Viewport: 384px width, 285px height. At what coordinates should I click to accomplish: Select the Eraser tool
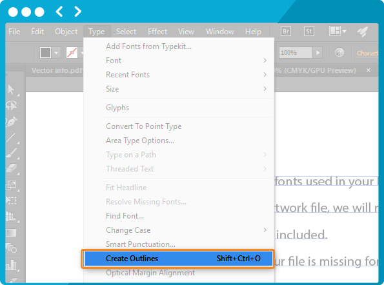[x=11, y=168]
